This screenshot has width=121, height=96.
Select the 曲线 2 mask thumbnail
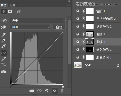tap(90, 34)
